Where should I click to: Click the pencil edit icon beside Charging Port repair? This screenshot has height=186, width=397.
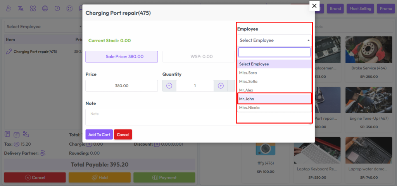click(x=9, y=52)
